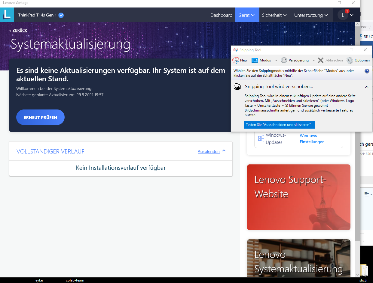
Task: Maximize the Lenovo Vantage window
Action: point(339,3)
